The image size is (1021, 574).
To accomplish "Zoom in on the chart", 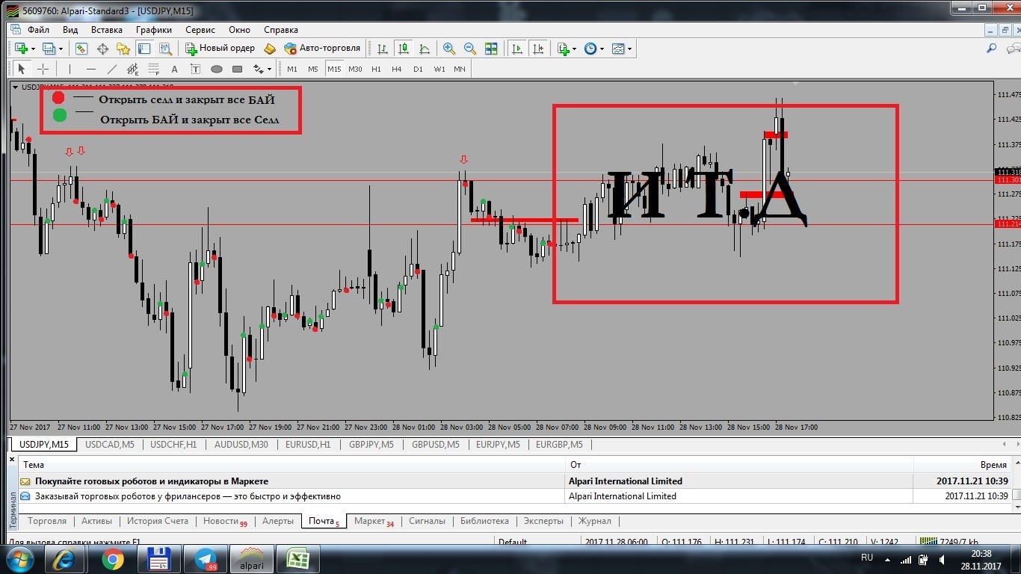I will pos(448,49).
